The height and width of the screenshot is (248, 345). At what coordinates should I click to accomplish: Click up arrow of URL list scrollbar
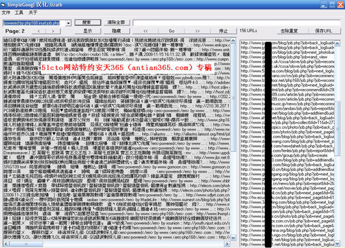[x=337, y=43]
